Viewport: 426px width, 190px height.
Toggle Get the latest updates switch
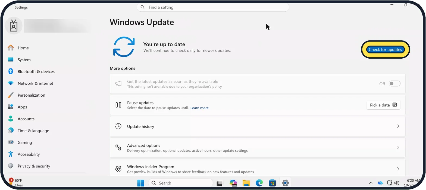394,84
